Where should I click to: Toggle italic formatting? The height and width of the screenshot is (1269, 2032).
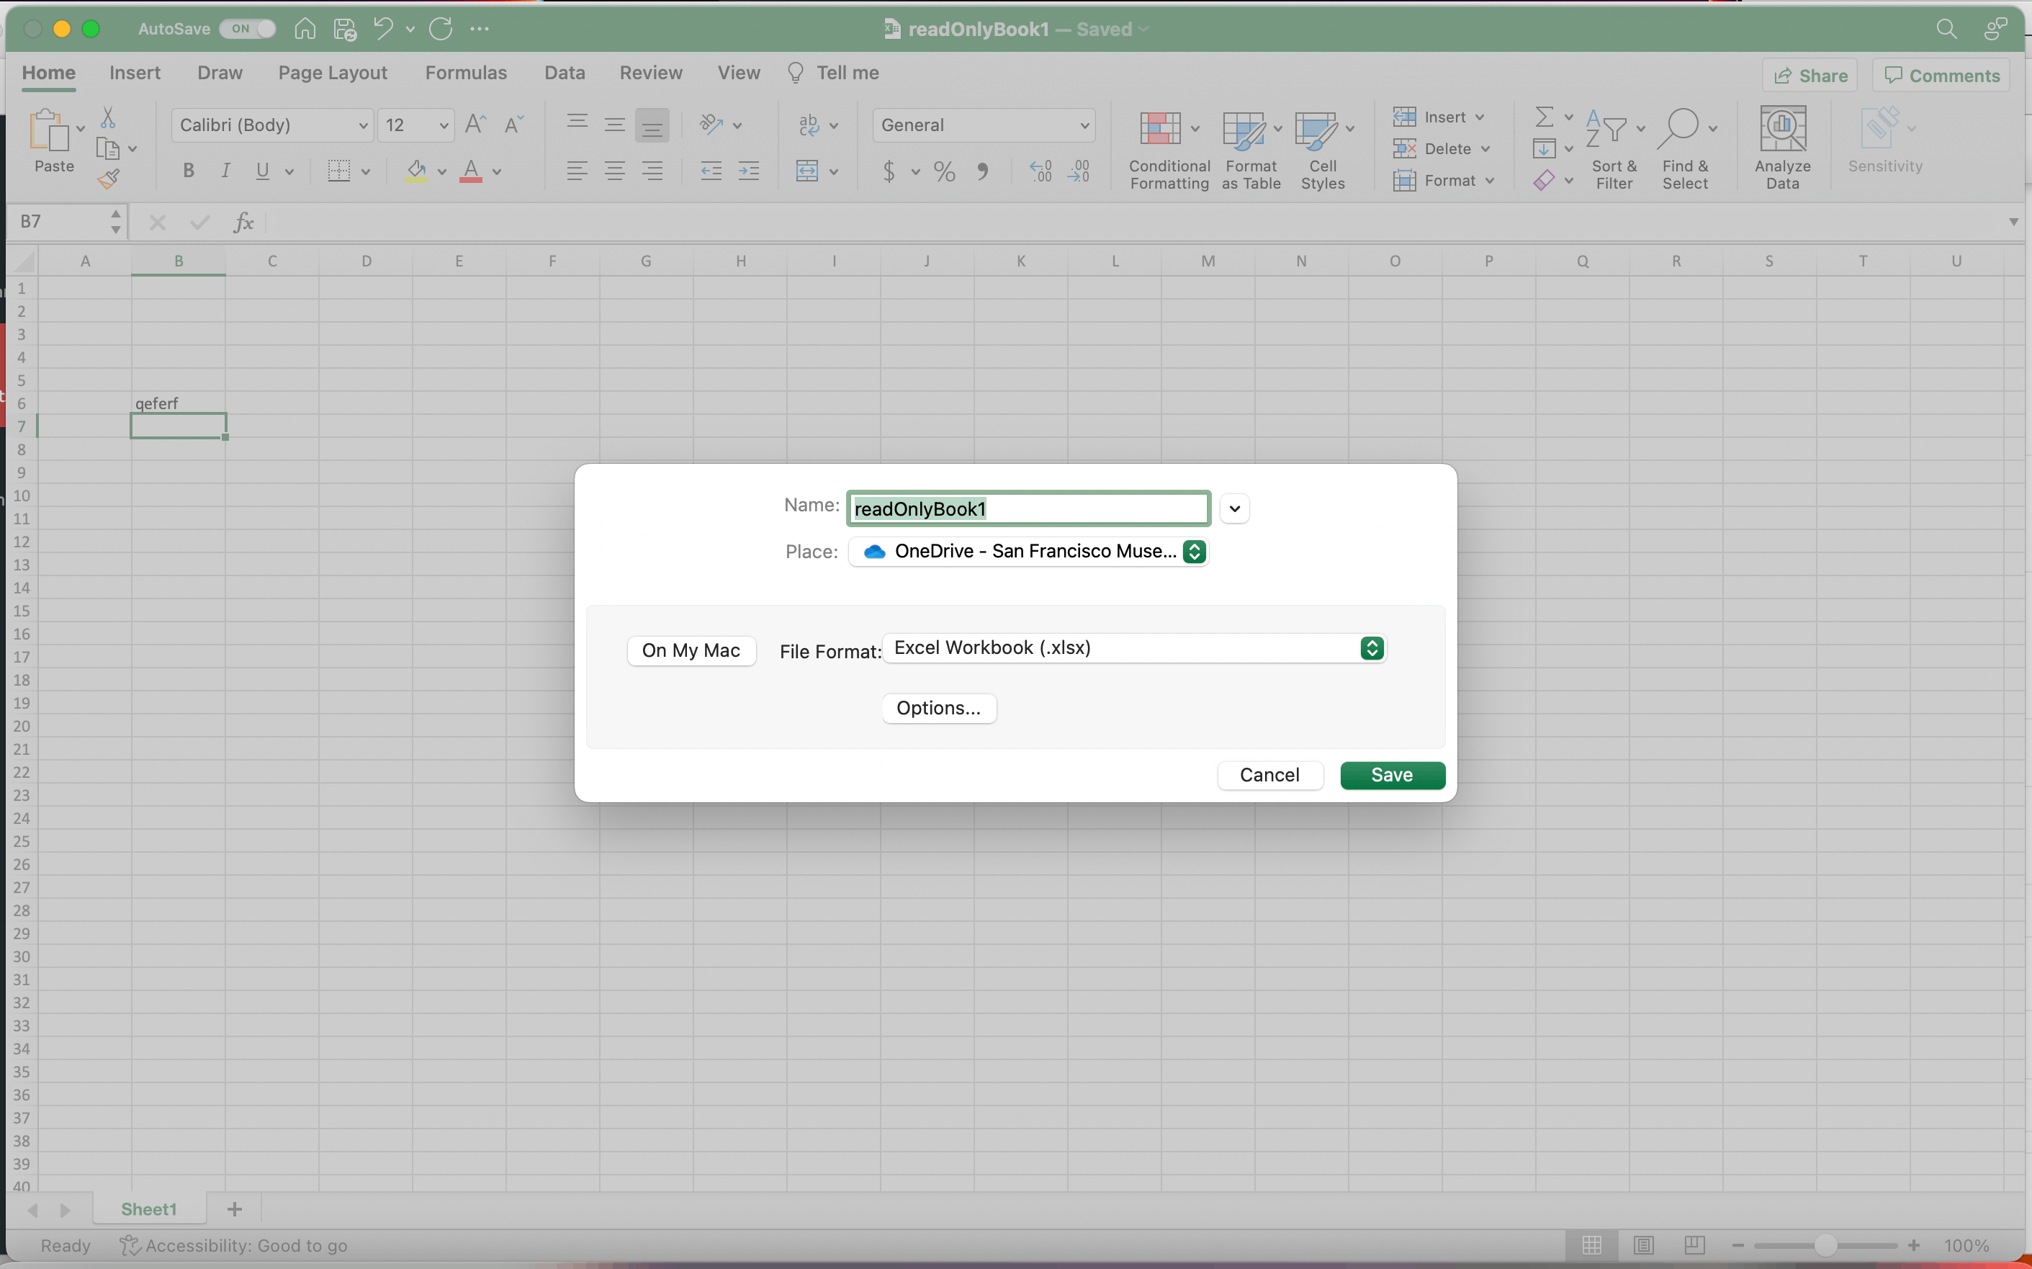coord(225,171)
